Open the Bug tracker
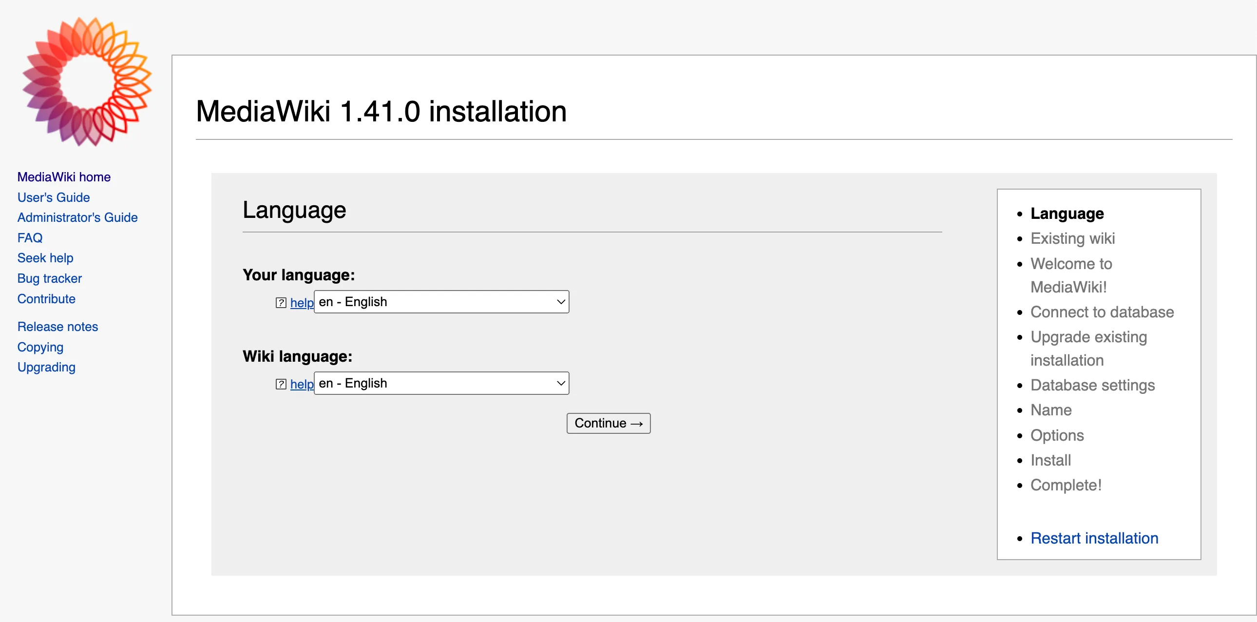This screenshot has height=622, width=1257. pyautogui.click(x=49, y=278)
